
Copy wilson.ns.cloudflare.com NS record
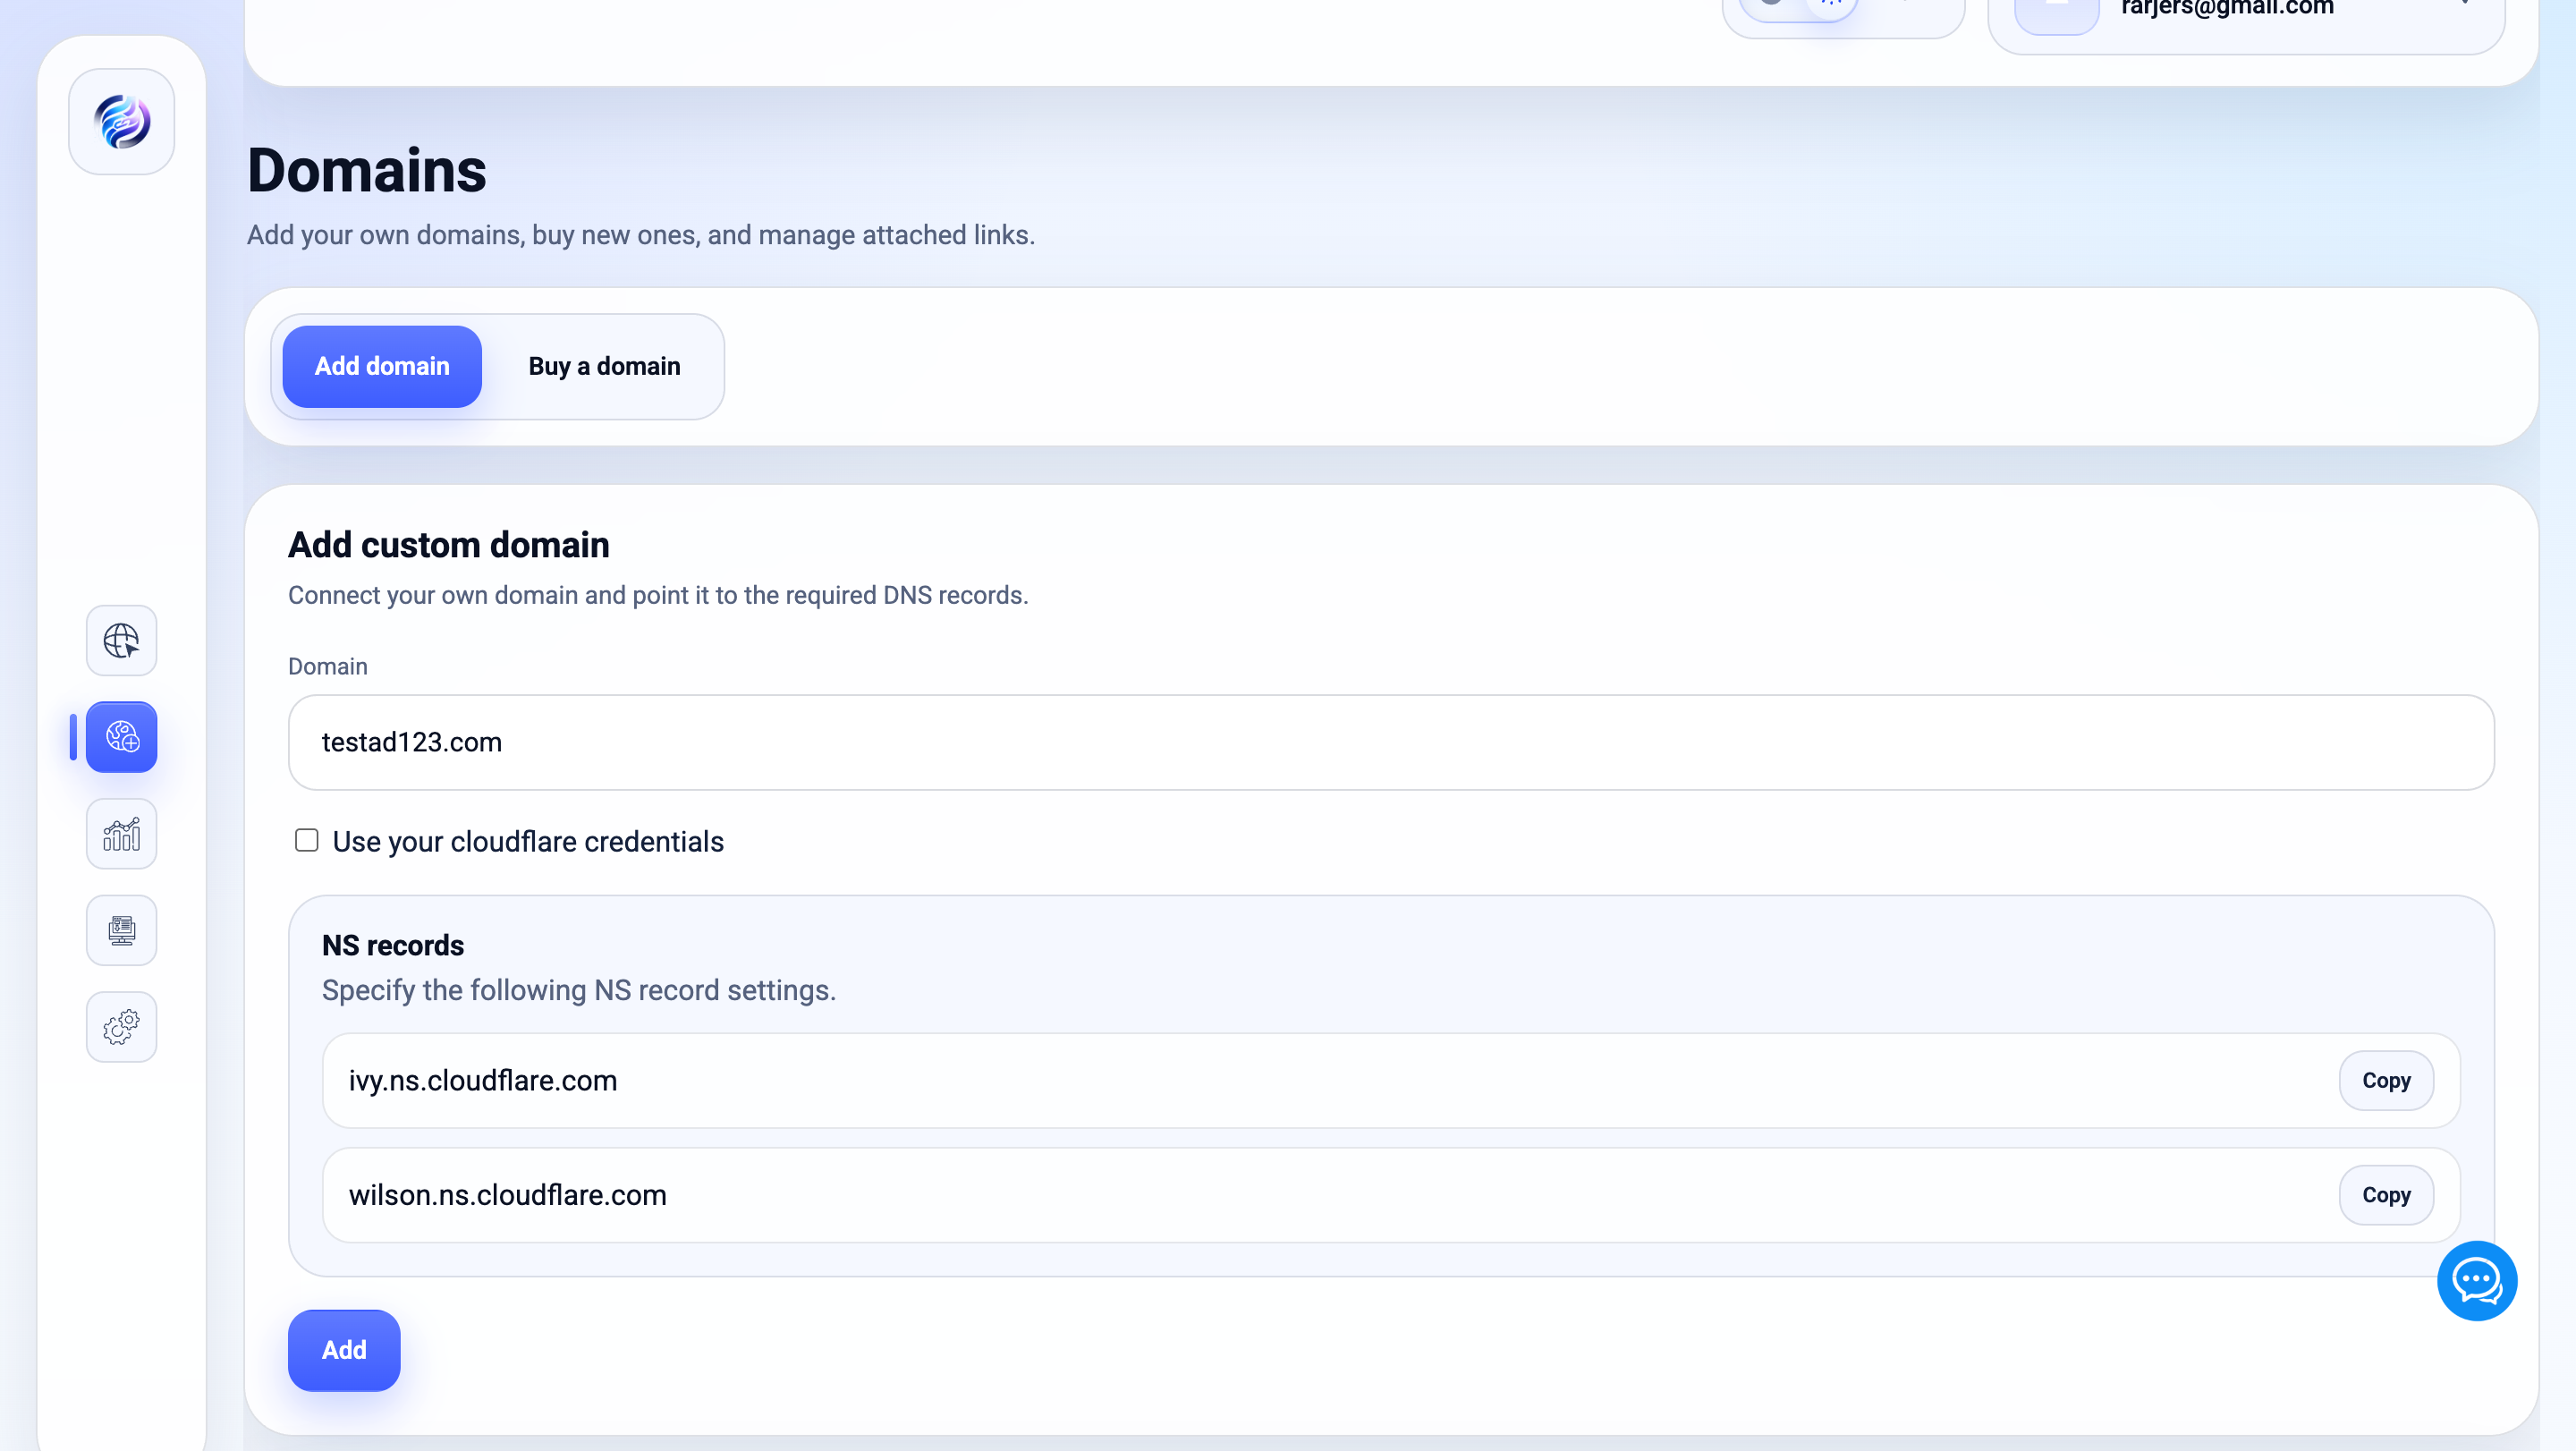point(2386,1194)
